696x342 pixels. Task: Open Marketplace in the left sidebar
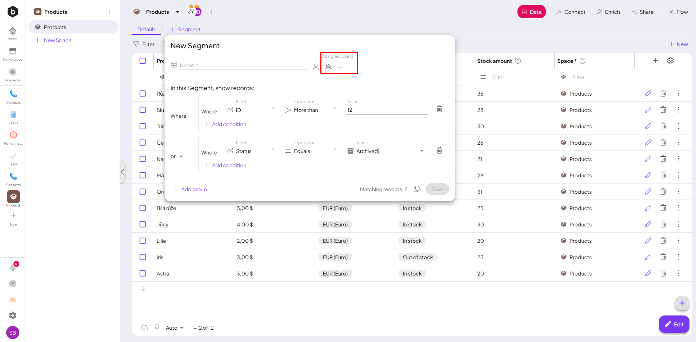click(x=13, y=54)
